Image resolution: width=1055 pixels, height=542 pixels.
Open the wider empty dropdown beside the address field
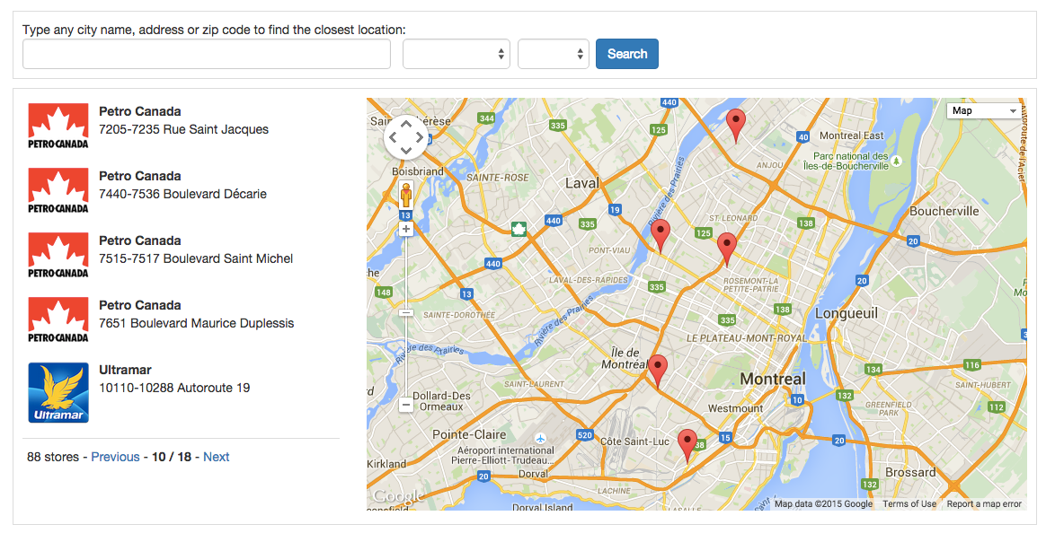tap(457, 54)
